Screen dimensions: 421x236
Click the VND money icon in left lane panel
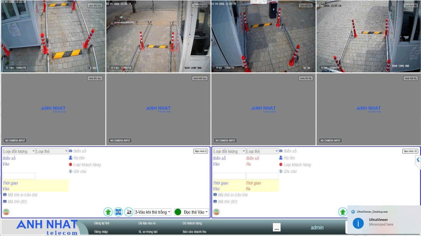pyautogui.click(x=6, y=212)
